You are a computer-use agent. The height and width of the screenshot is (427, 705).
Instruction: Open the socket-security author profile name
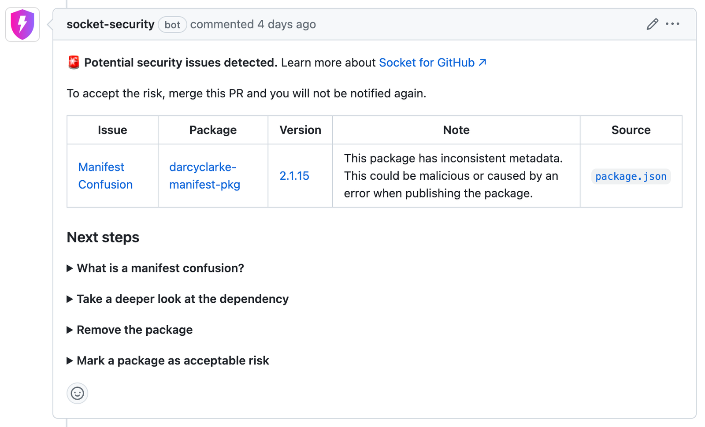pos(111,24)
